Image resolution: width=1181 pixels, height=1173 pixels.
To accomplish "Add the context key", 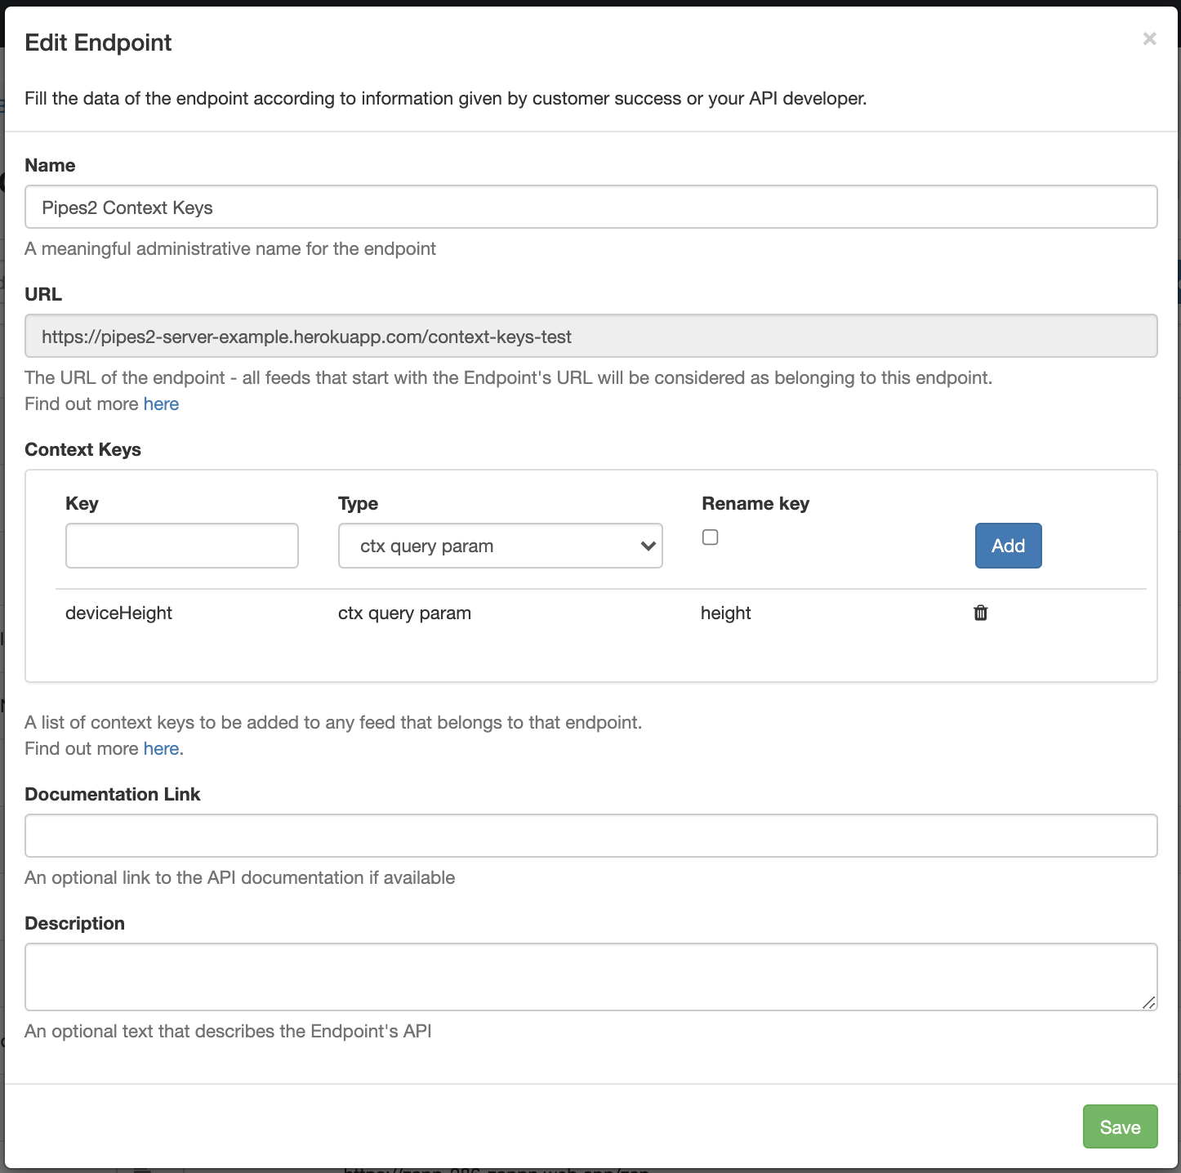I will [1009, 546].
